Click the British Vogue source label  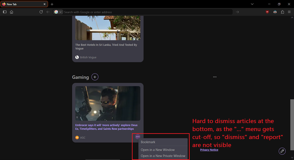coord(88,57)
